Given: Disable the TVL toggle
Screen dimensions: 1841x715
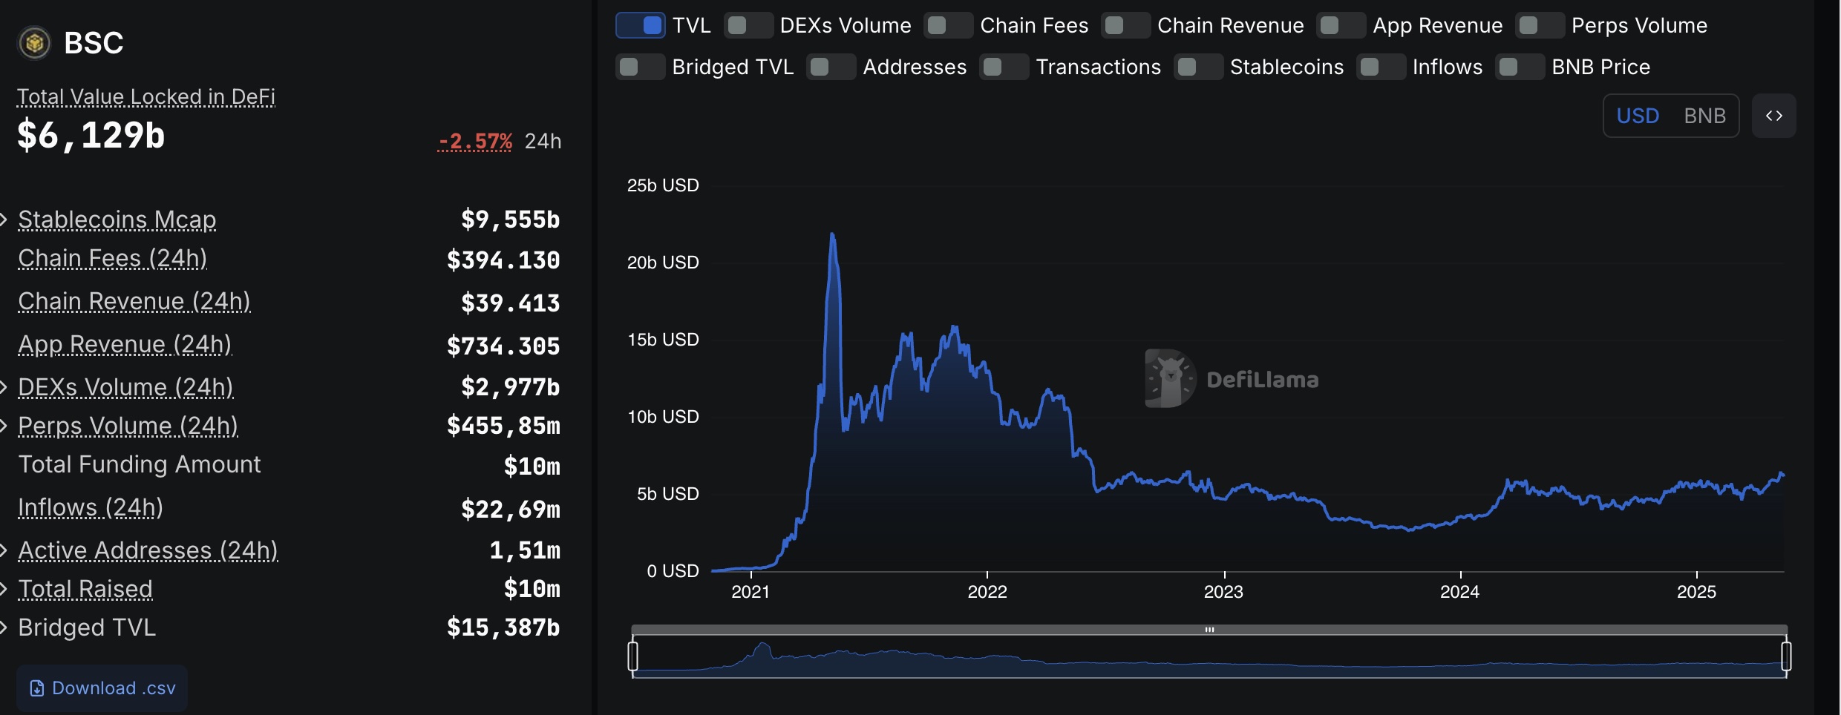Looking at the screenshot, I should tap(640, 25).
